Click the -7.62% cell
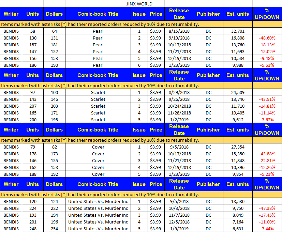 click(x=267, y=120)
